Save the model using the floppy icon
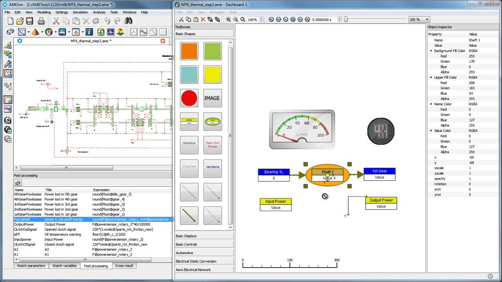The height and width of the screenshot is (282, 502). click(29, 21)
